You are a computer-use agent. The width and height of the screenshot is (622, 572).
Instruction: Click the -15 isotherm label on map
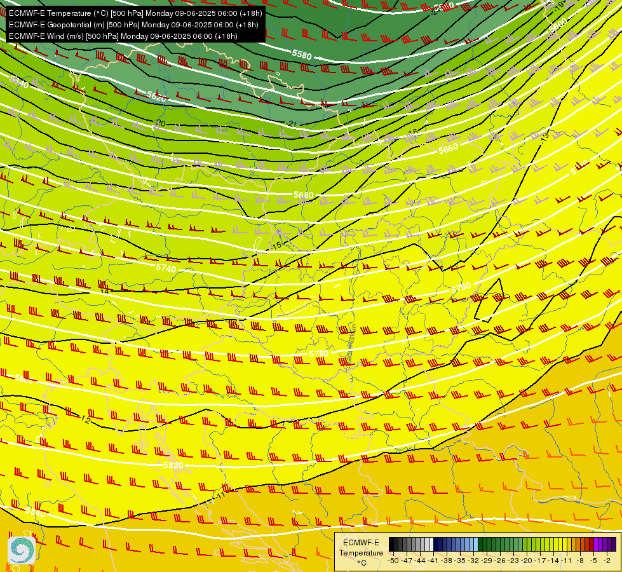point(276,246)
